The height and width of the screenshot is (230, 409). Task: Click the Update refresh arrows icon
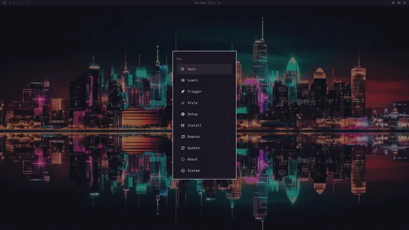(x=183, y=148)
